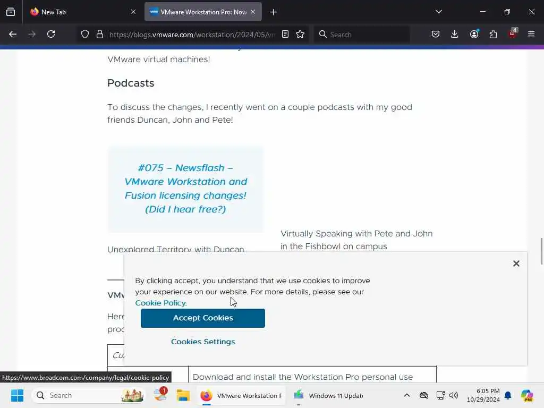544x408 pixels.
Task: Open the Cookie Policy link
Action: coord(161,303)
